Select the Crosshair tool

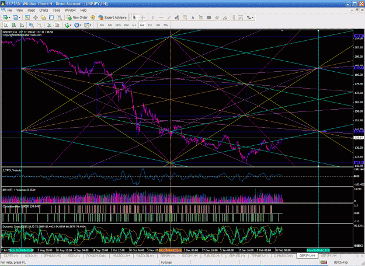[x=142, y=17]
